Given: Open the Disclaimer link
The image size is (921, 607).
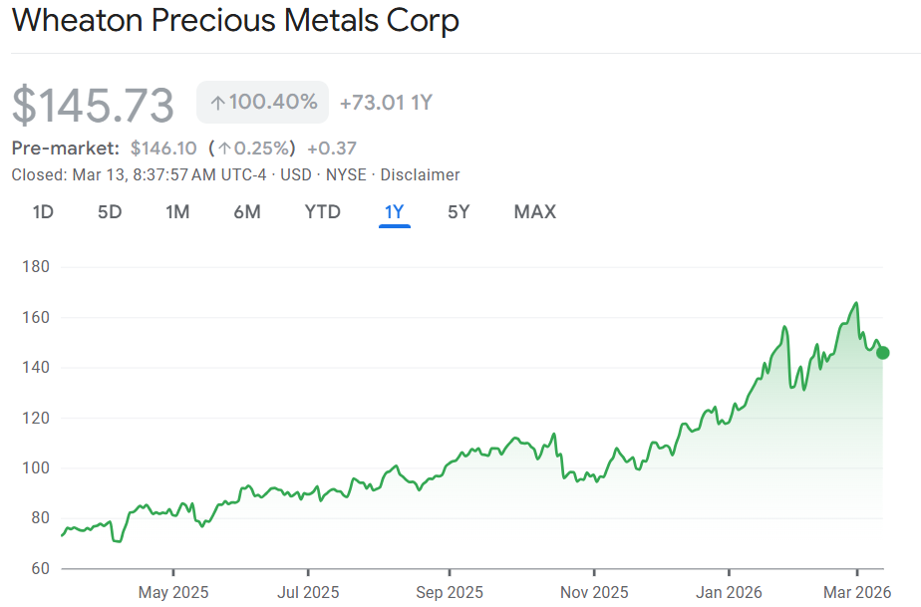Looking at the screenshot, I should coord(420,174).
